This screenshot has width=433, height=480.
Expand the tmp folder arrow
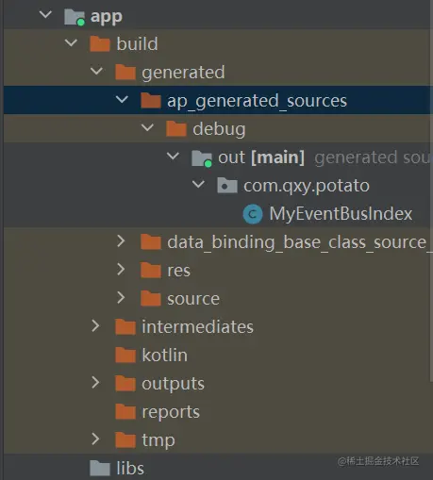click(95, 439)
